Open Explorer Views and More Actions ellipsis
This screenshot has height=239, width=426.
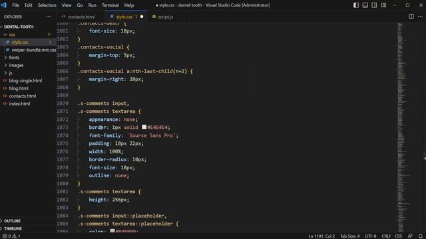[49, 17]
